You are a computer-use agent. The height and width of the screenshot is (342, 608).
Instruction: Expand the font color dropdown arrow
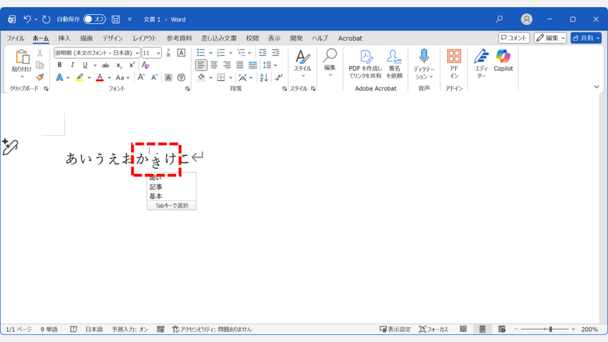[x=109, y=77]
